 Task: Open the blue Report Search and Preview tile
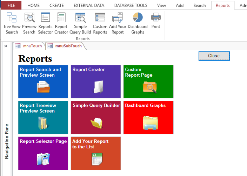[x=43, y=82]
